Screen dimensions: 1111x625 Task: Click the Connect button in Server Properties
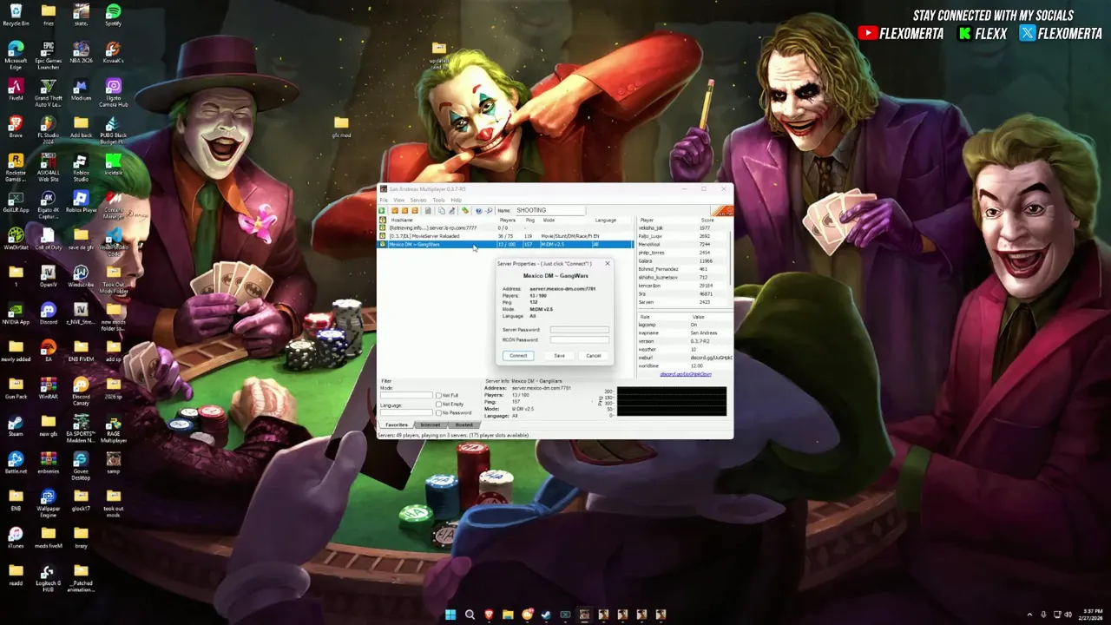pyautogui.click(x=518, y=356)
